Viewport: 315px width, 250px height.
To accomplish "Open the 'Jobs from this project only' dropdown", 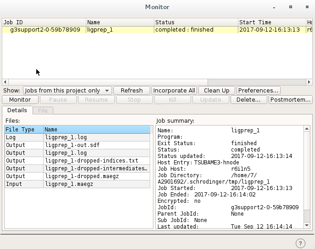I will tap(67, 91).
